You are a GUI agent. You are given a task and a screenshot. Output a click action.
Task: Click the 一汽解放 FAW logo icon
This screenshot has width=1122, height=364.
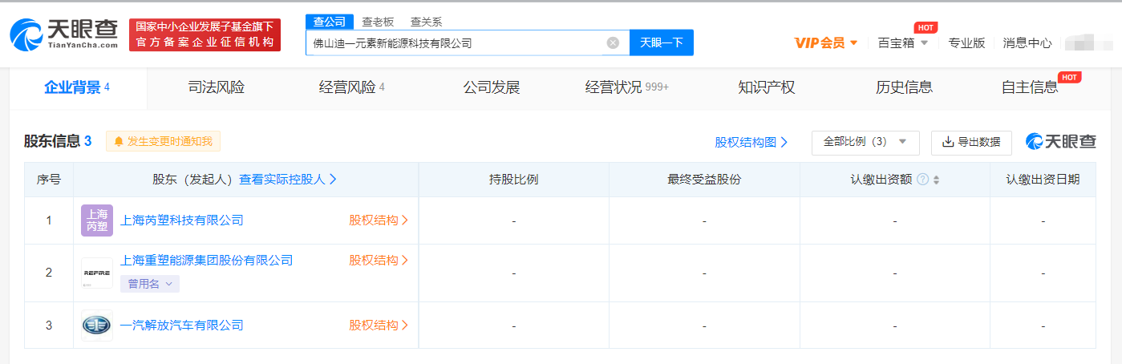point(97,325)
